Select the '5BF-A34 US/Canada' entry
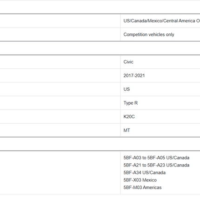This screenshot has height=200, width=200. click(145, 173)
